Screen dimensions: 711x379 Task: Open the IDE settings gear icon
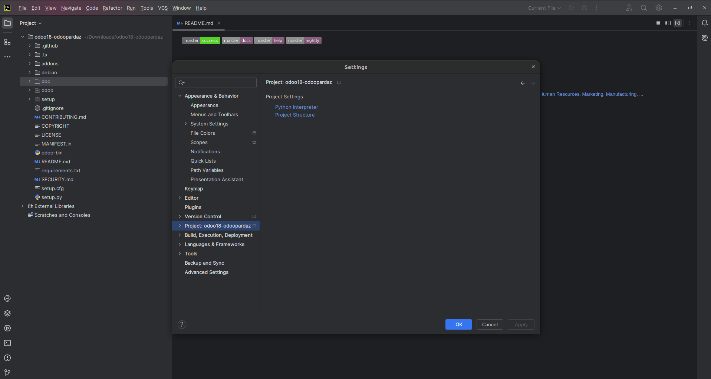point(659,8)
